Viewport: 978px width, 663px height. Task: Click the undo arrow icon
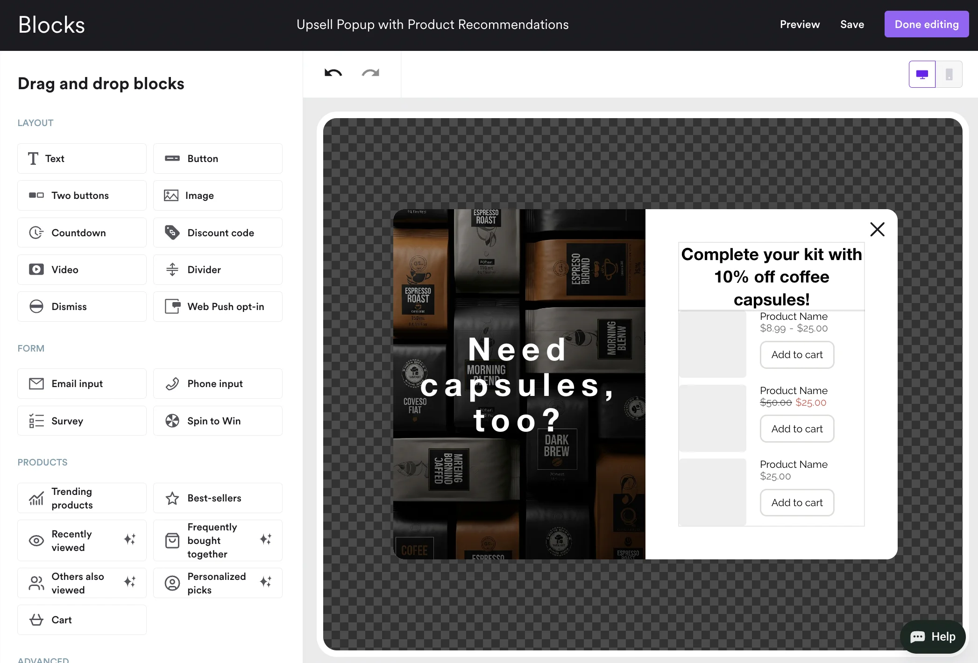tap(333, 73)
